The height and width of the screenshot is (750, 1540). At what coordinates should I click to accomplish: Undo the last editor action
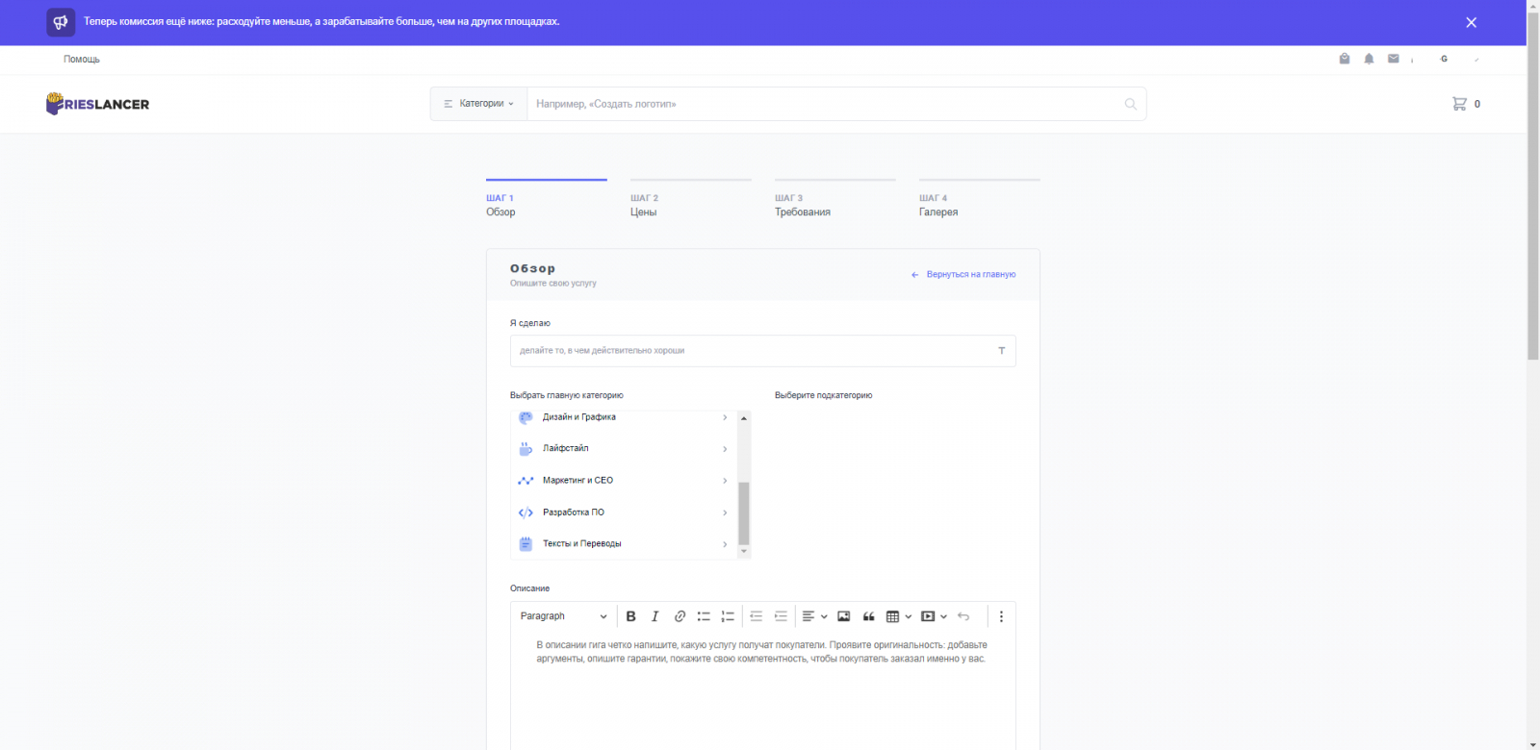click(963, 616)
